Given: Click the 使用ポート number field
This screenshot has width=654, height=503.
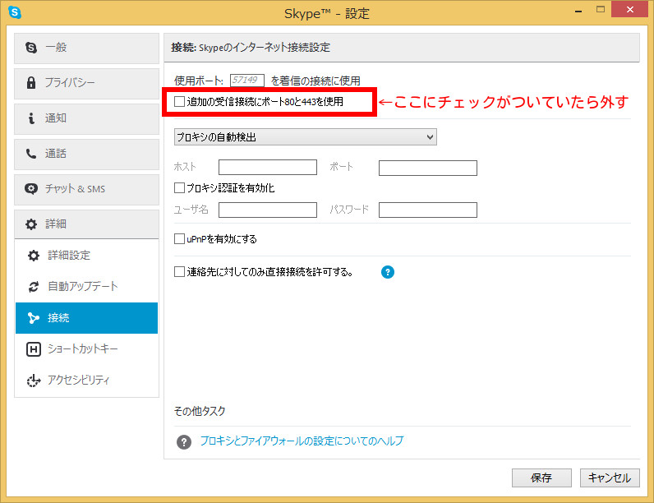Looking at the screenshot, I should click(247, 80).
